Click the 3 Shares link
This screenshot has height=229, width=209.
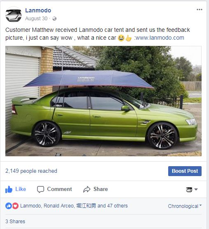coord(15,222)
